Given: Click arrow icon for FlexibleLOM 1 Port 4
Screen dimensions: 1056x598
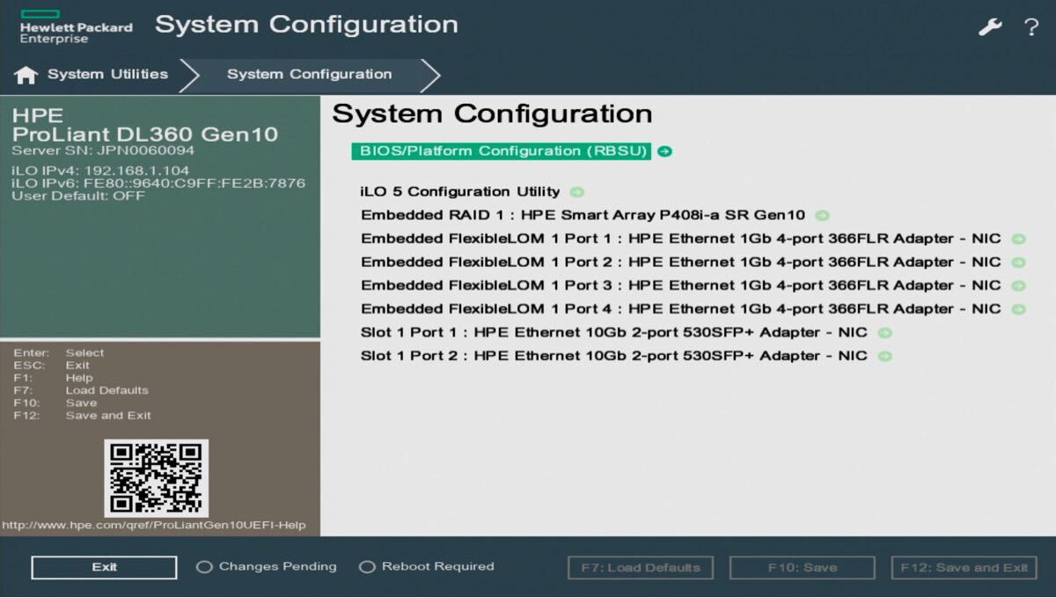Looking at the screenshot, I should tap(1018, 309).
